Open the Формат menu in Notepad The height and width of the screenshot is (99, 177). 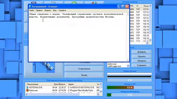coord(48,10)
